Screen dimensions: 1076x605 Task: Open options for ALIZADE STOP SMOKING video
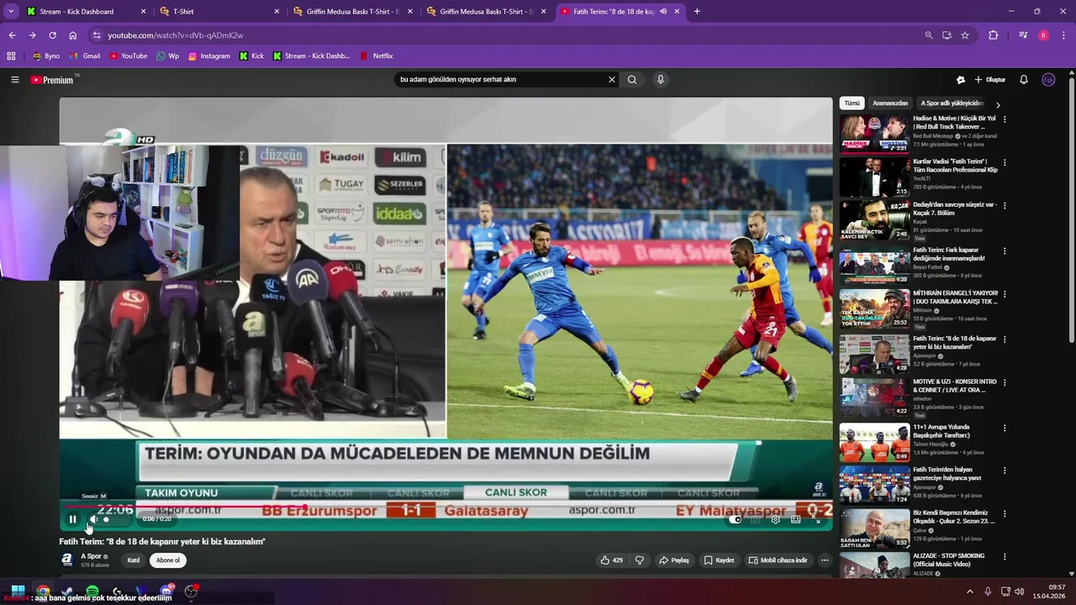click(x=1005, y=556)
